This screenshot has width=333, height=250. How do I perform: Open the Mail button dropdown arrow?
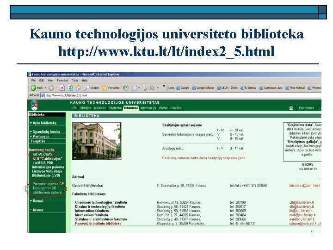tap(139, 88)
